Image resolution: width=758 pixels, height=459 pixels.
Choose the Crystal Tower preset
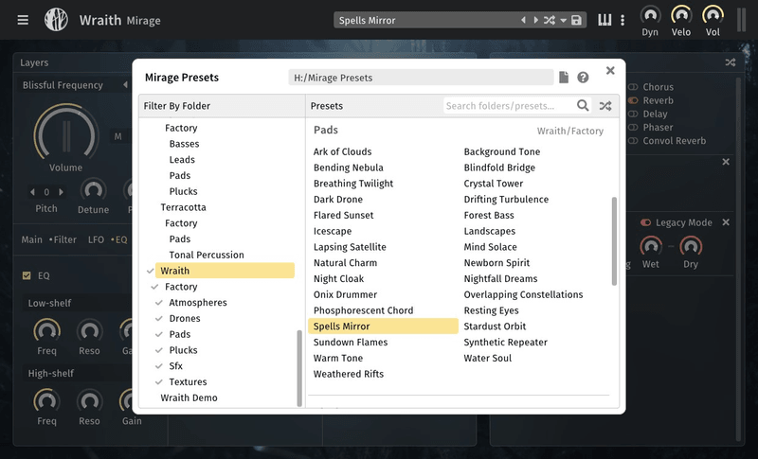[x=493, y=184]
